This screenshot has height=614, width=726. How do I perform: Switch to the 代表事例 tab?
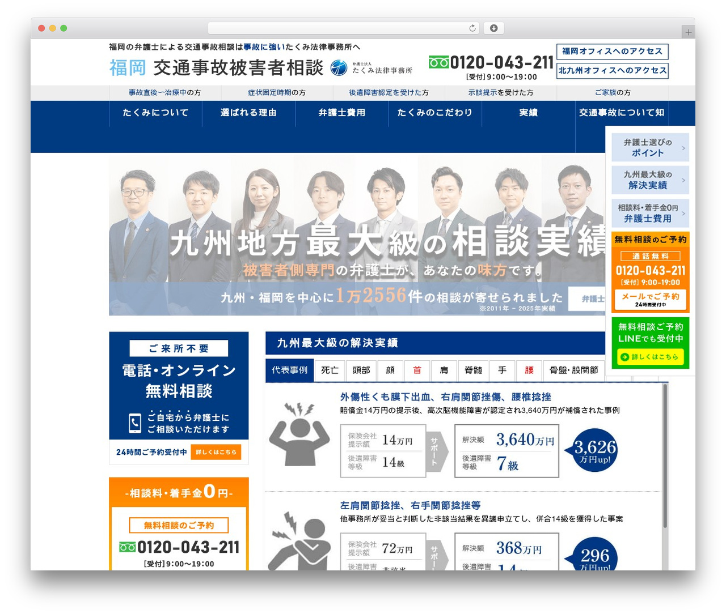coord(289,370)
